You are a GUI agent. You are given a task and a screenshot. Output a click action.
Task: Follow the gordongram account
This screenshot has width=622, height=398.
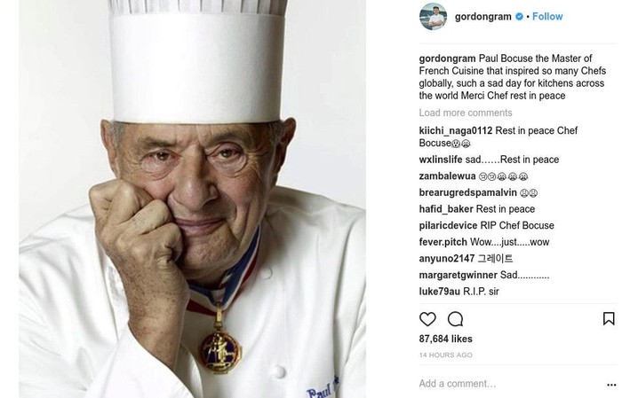point(547,16)
